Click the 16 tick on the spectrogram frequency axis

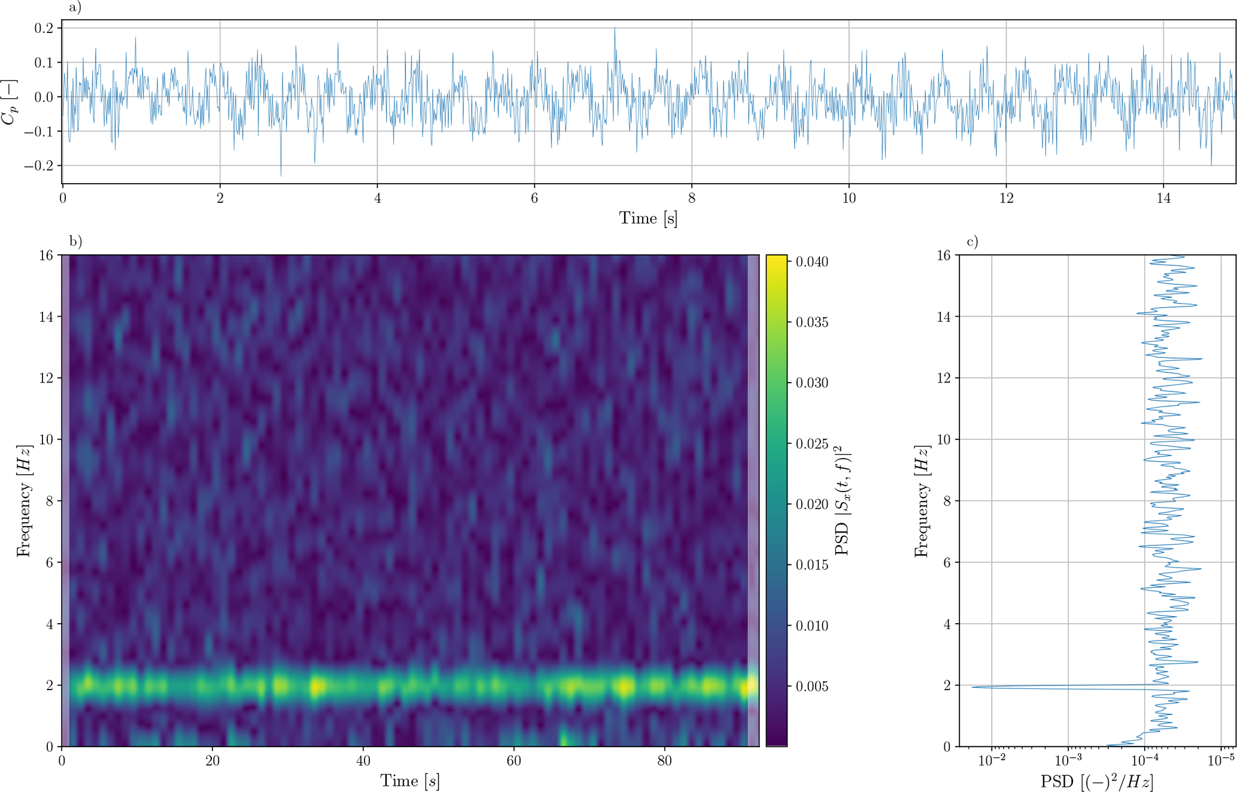point(47,256)
